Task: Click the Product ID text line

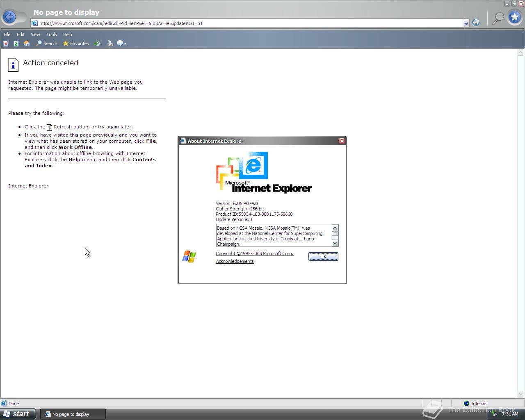Action: 254,214
